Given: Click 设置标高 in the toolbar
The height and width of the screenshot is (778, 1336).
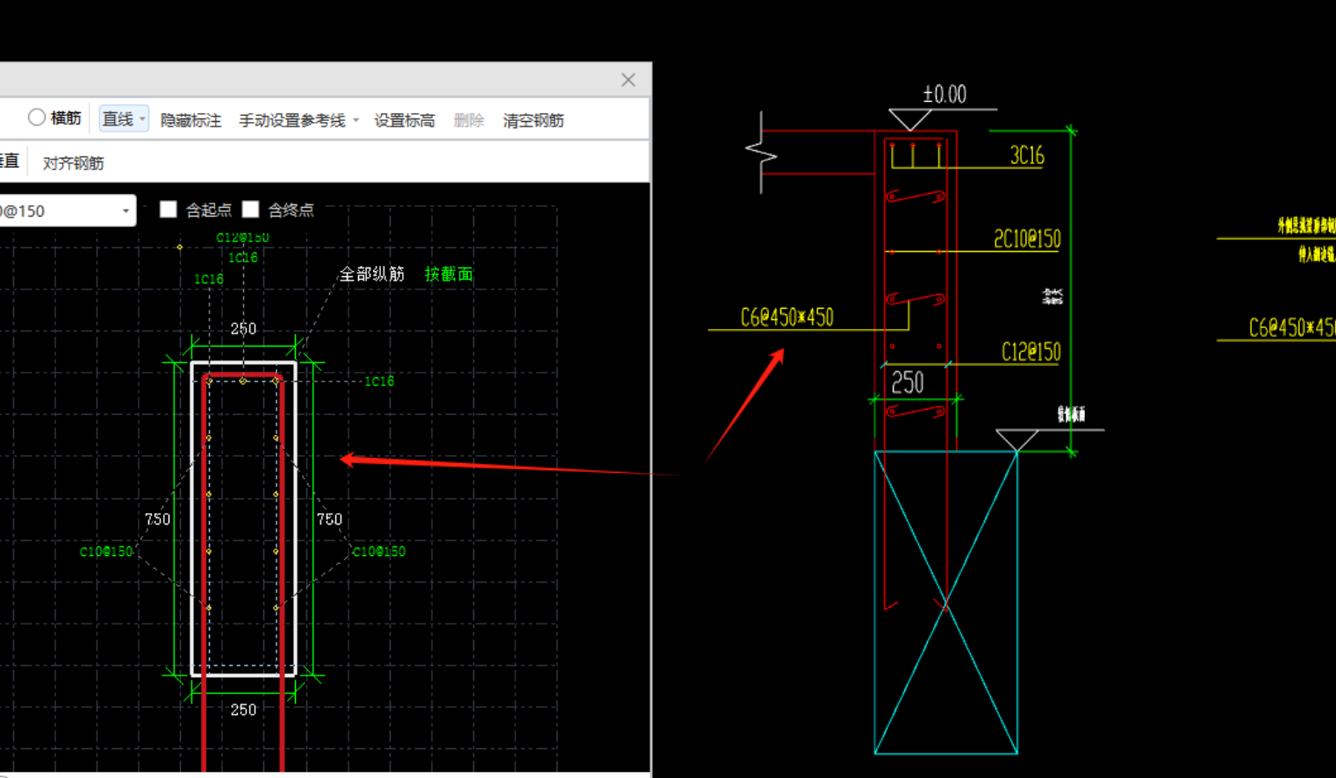Looking at the screenshot, I should pyautogui.click(x=405, y=120).
